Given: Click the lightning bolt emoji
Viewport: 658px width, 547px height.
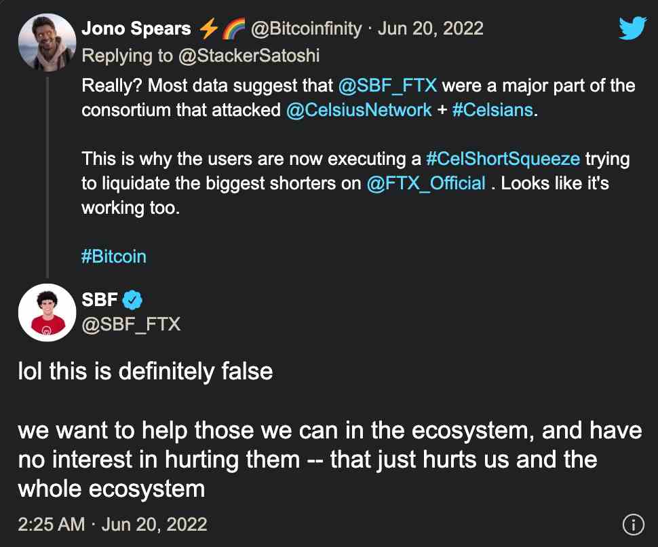Looking at the screenshot, I should click(208, 29).
